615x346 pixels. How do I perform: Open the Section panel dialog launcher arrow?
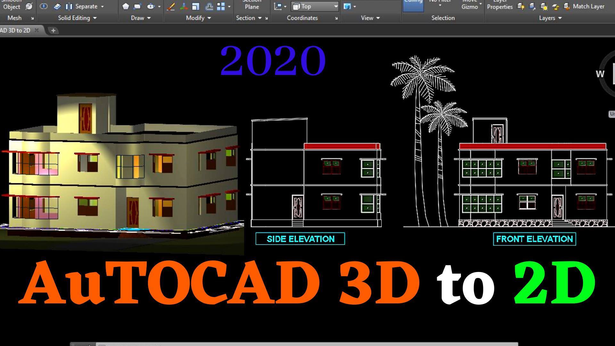coord(266,19)
